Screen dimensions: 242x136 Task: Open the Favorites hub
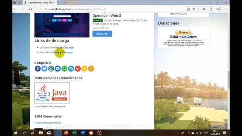(204, 9)
